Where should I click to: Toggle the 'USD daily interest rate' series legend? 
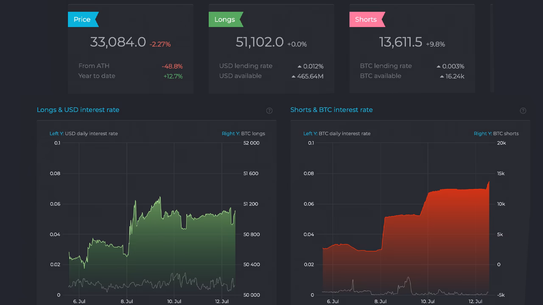[x=84, y=133]
